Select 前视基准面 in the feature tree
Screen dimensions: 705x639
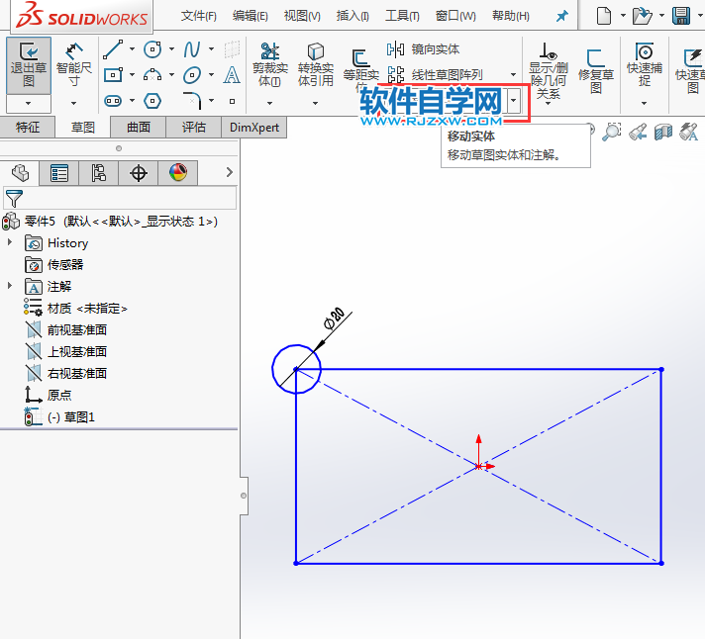pyautogui.click(x=76, y=330)
